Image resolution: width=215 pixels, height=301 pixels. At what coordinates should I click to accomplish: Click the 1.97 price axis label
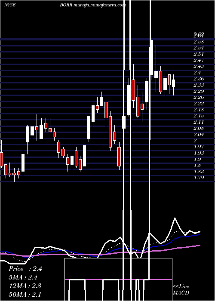[x=199, y=147]
